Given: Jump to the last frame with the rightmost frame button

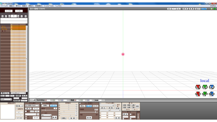Looking at the screenshot, I should click(26, 16).
